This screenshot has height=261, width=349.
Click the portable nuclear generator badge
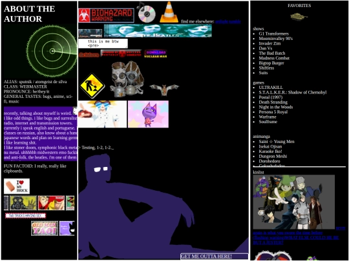pos(121,53)
